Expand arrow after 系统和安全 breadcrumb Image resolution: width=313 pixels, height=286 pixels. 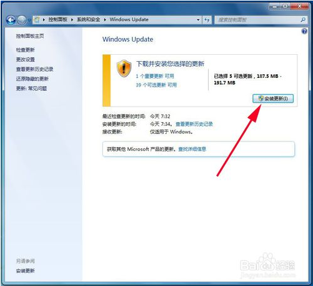click(105, 20)
